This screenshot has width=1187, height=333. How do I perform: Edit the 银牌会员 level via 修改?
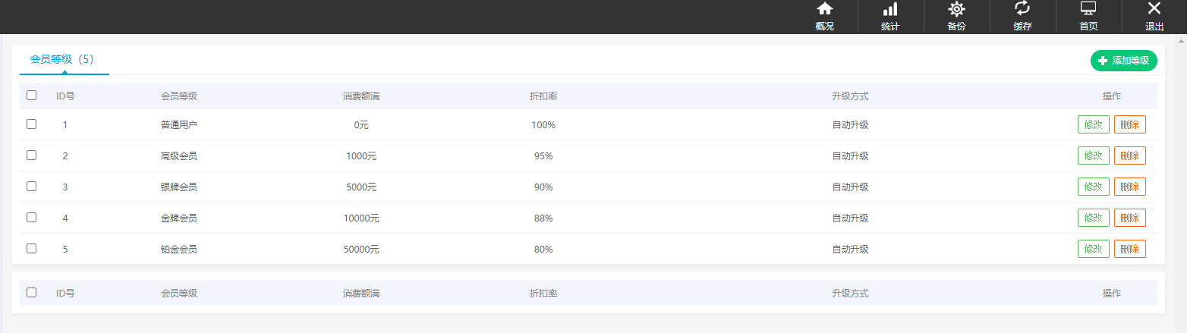point(1093,187)
